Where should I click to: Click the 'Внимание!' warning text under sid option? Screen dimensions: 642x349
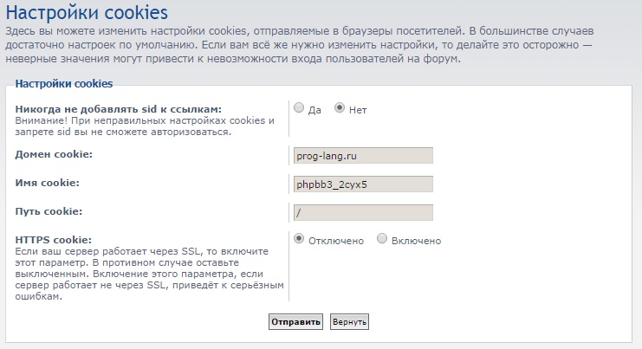[143, 126]
